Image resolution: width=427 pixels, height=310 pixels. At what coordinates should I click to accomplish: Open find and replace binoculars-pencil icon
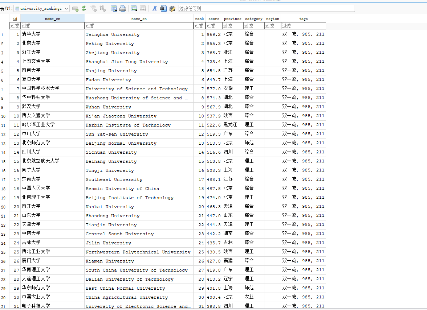coord(172,9)
